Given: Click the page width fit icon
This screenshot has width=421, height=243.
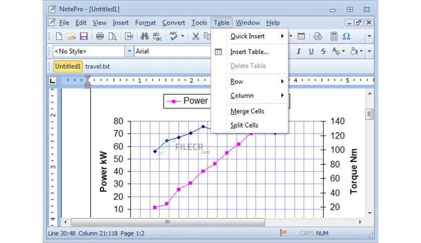Looking at the screenshot, I should (129, 36).
